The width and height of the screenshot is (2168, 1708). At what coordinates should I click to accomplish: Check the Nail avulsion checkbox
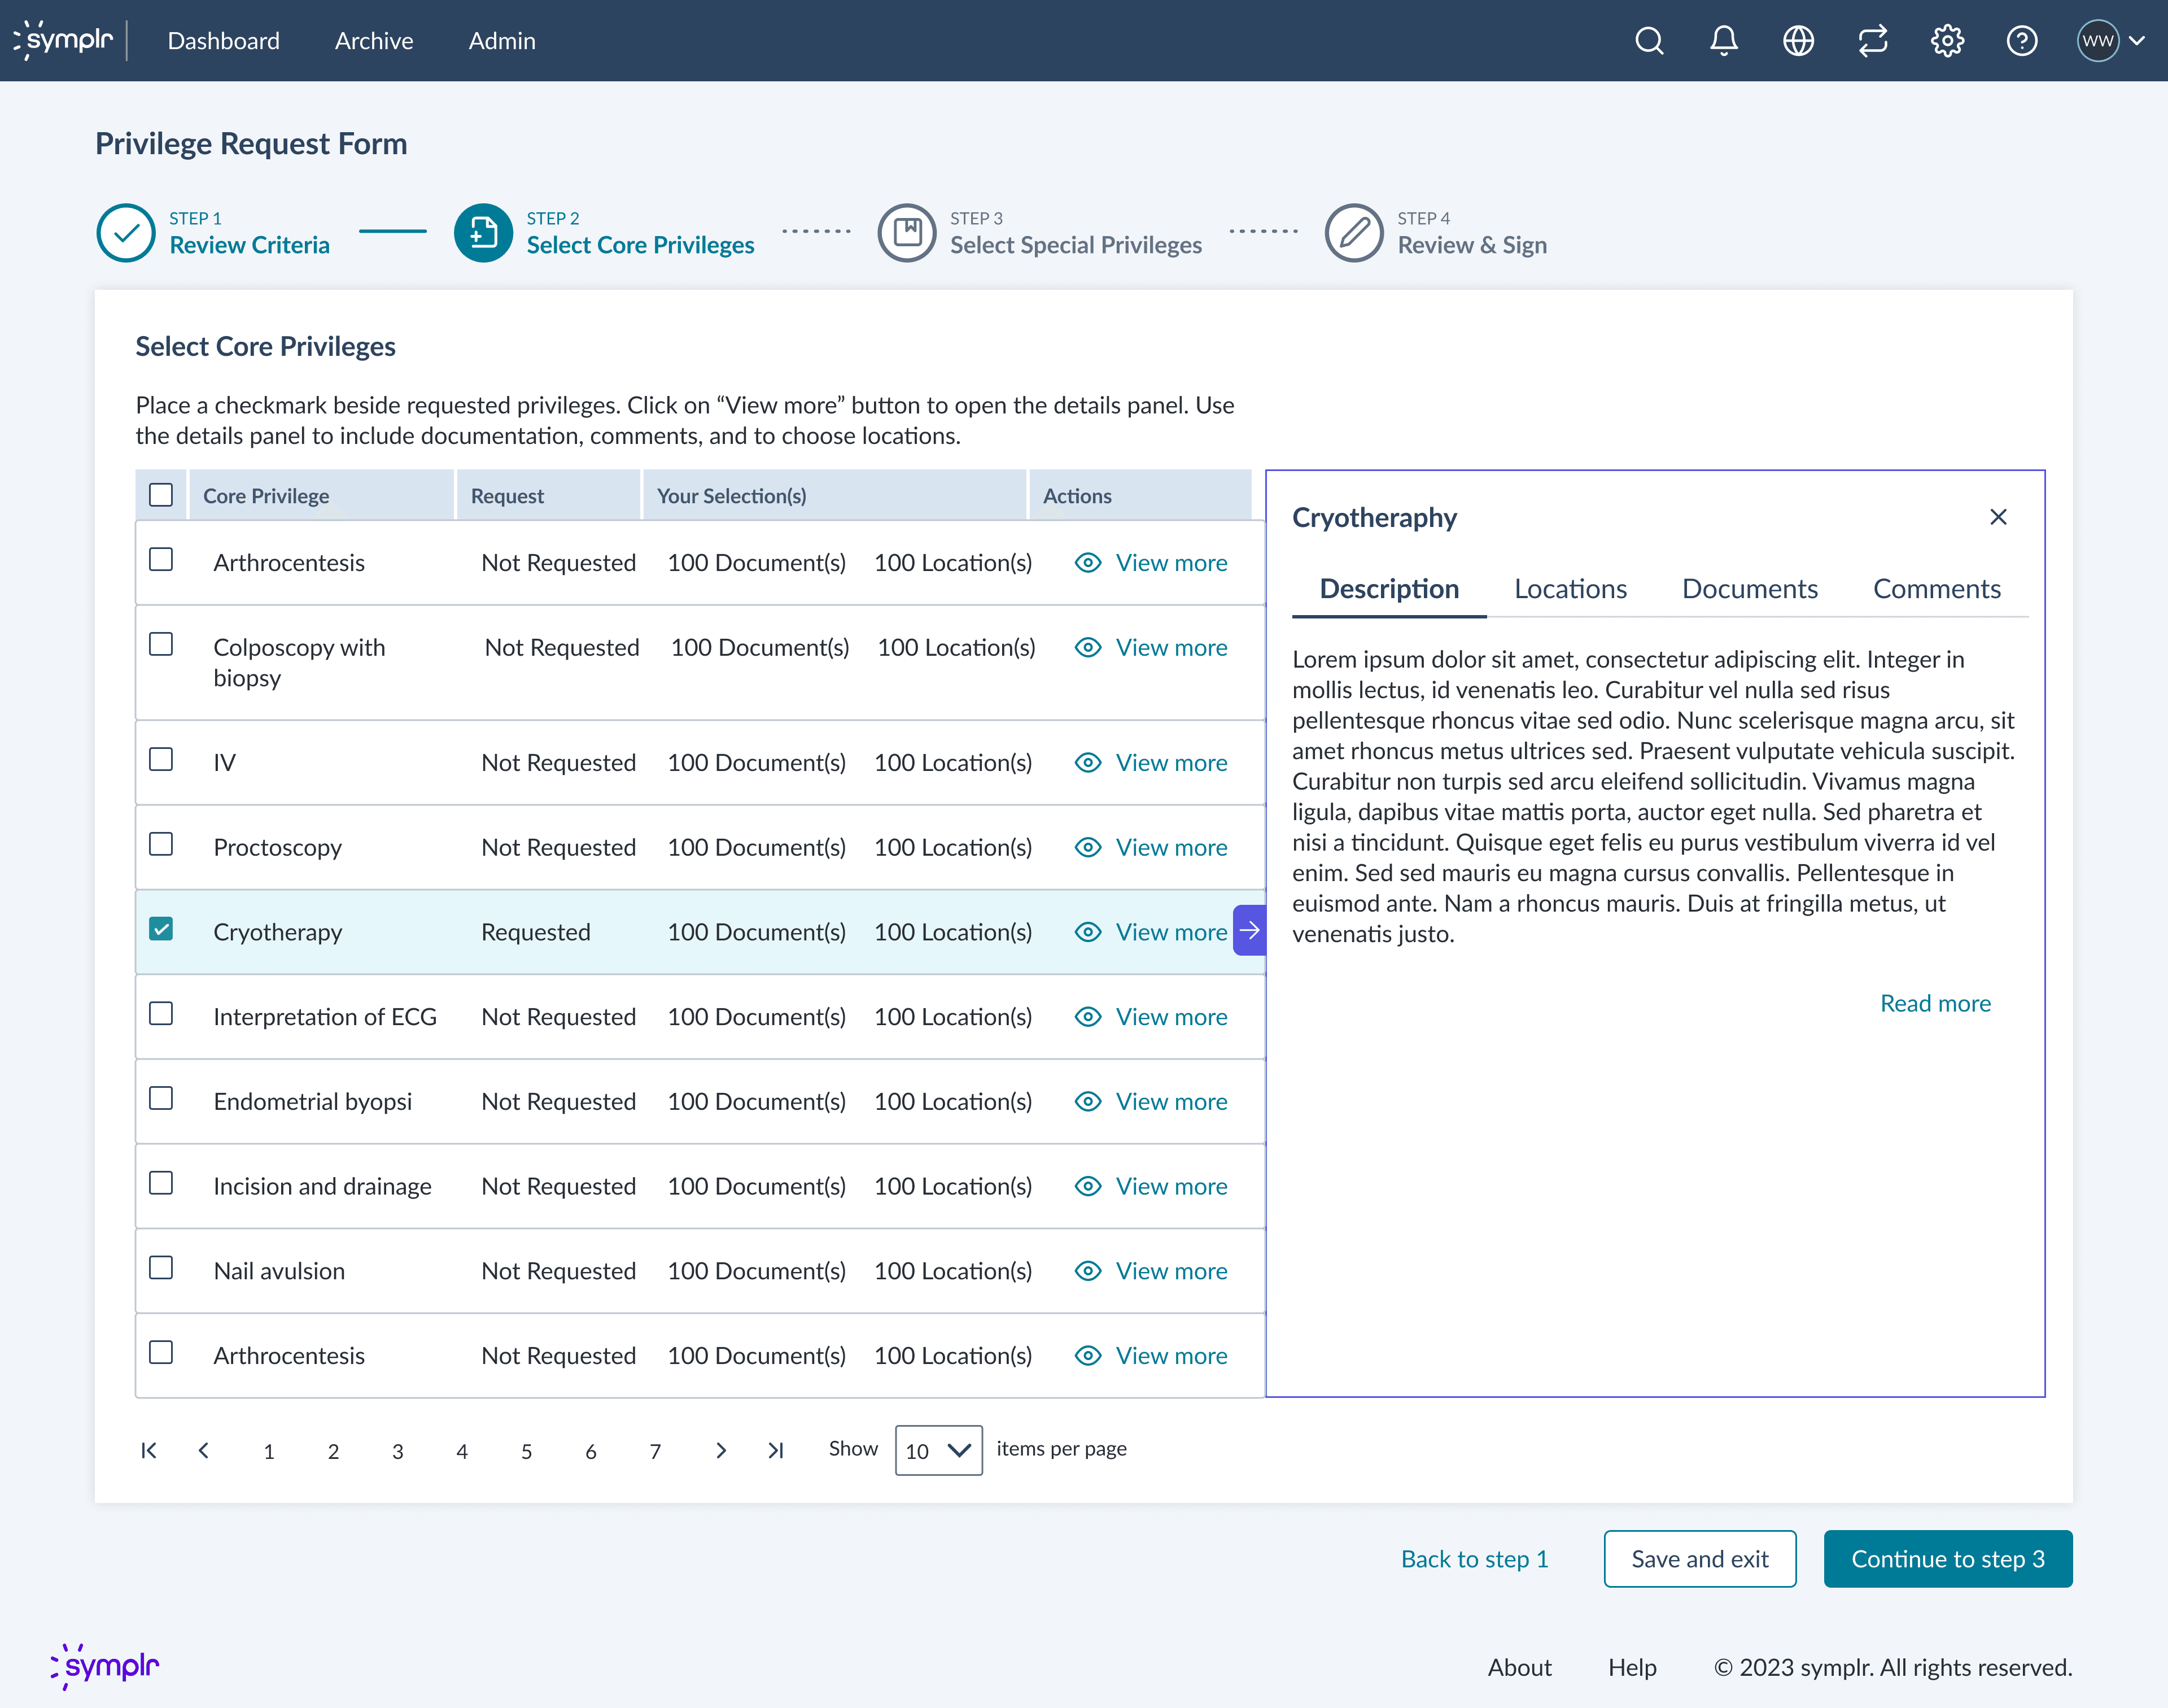[161, 1267]
